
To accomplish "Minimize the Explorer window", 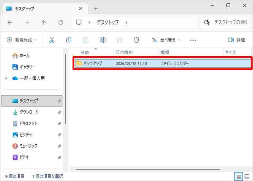I will pos(213,5).
